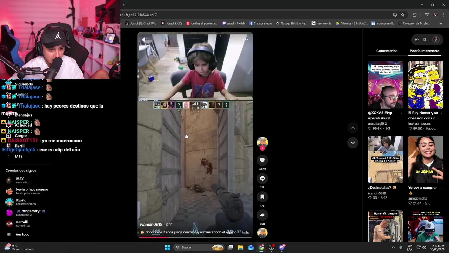Go to next video with down chevron
Image resolution: width=449 pixels, height=253 pixels.
pyautogui.click(x=353, y=143)
